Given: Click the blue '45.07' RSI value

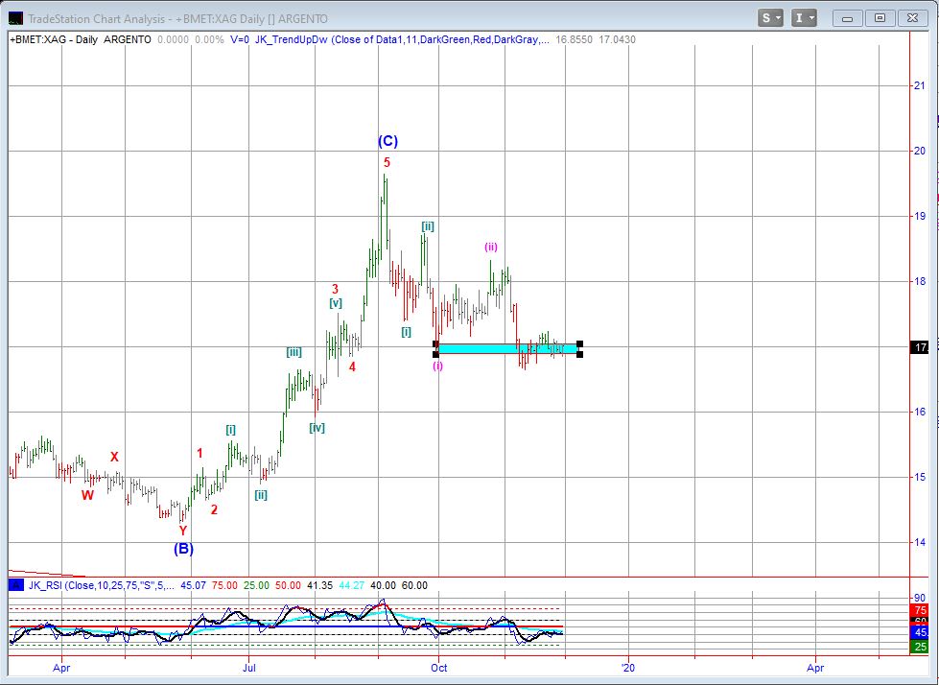Looking at the screenshot, I should [x=194, y=585].
